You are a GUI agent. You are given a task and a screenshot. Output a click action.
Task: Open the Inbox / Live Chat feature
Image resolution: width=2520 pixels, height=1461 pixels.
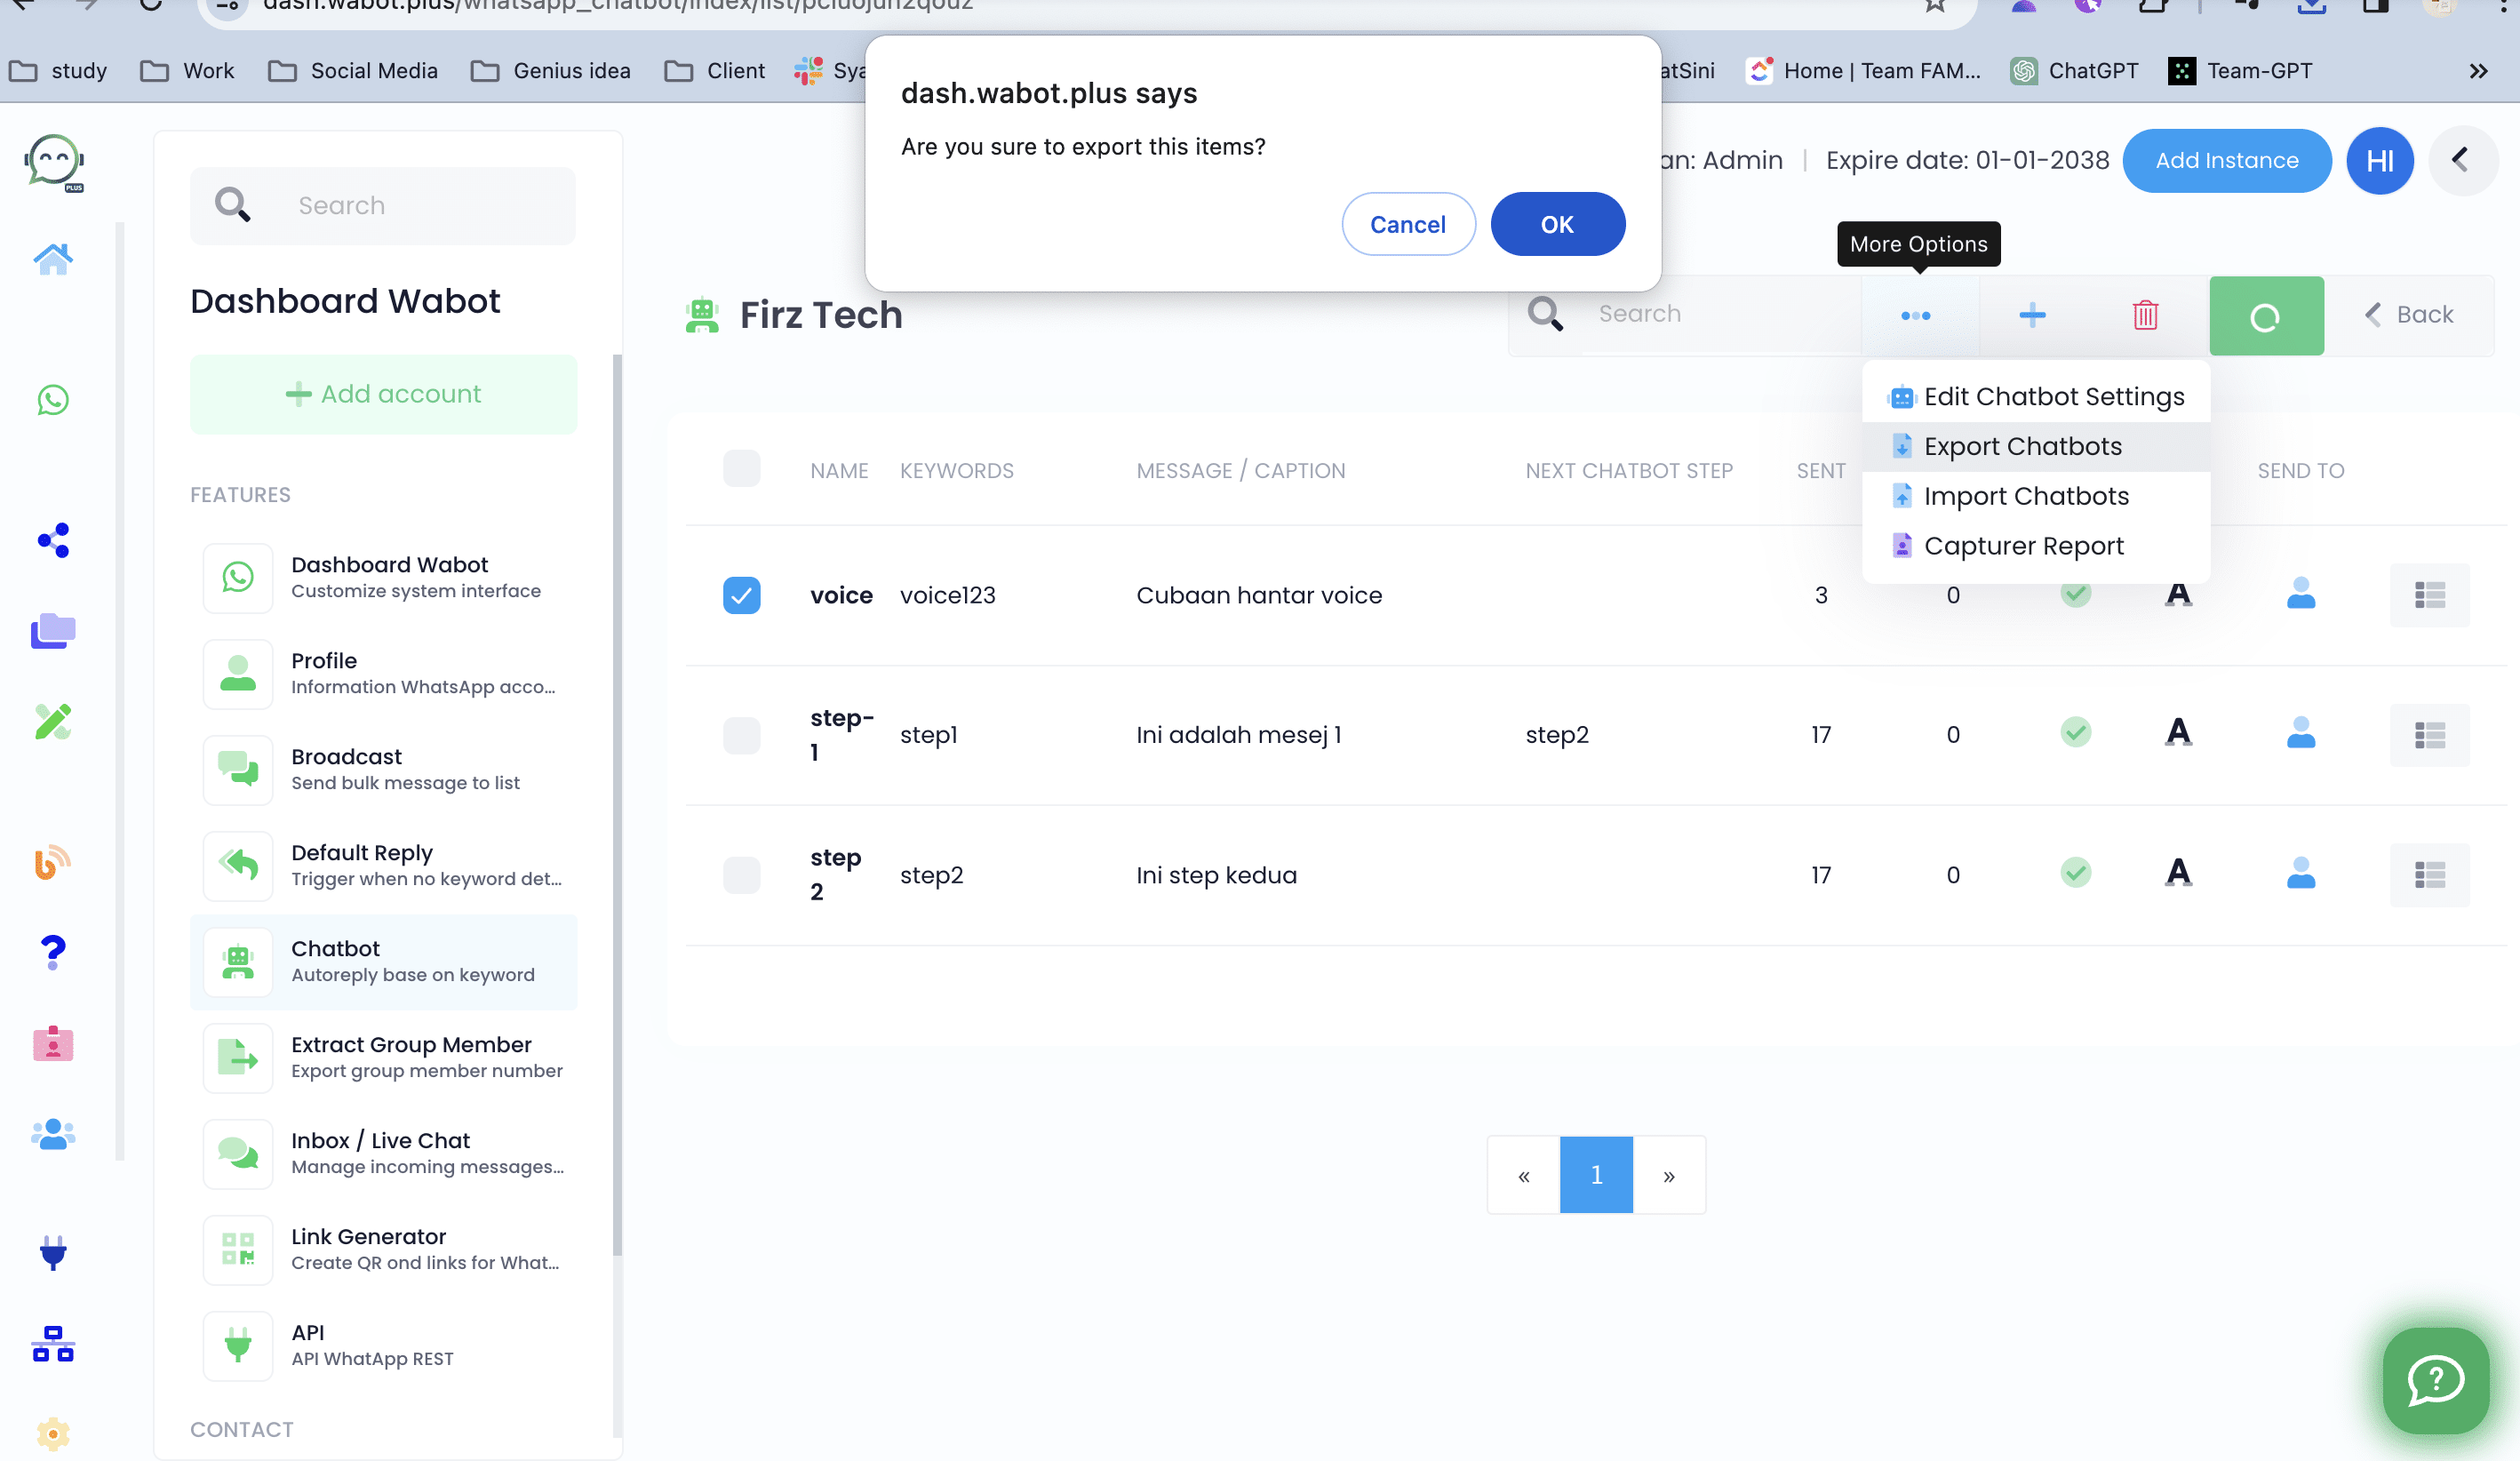384,1154
